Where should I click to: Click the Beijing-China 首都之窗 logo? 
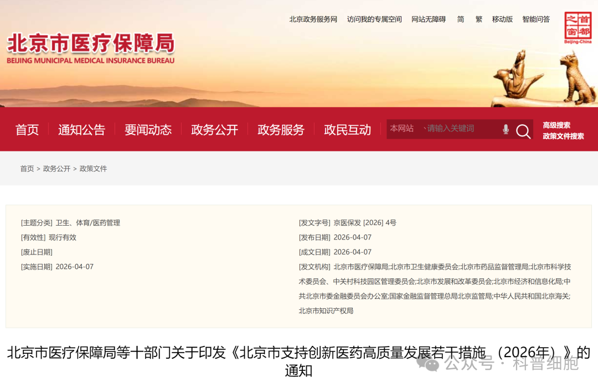[x=578, y=28]
